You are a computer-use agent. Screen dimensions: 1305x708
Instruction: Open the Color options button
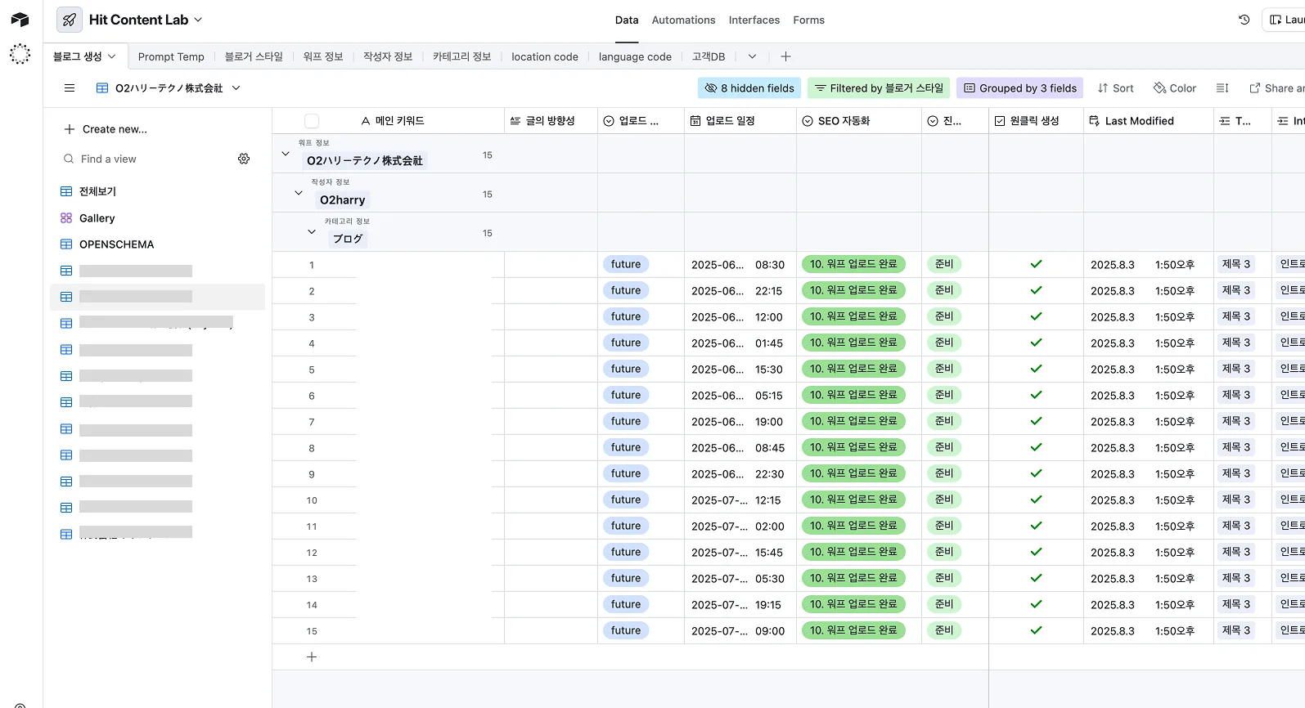(1174, 88)
